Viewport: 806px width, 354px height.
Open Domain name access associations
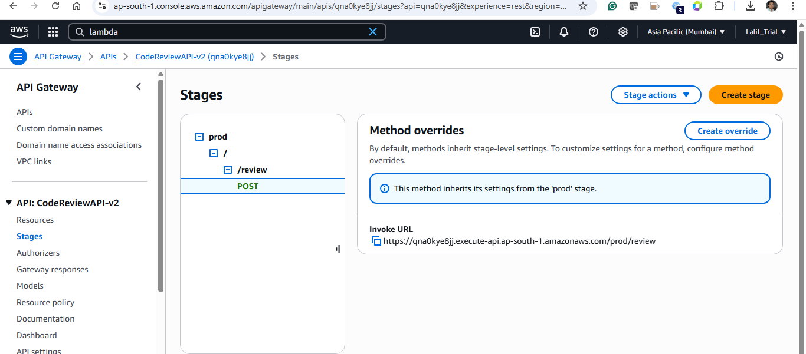[79, 145]
